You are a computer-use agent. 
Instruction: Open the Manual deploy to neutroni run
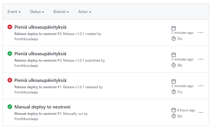(x=42, y=107)
